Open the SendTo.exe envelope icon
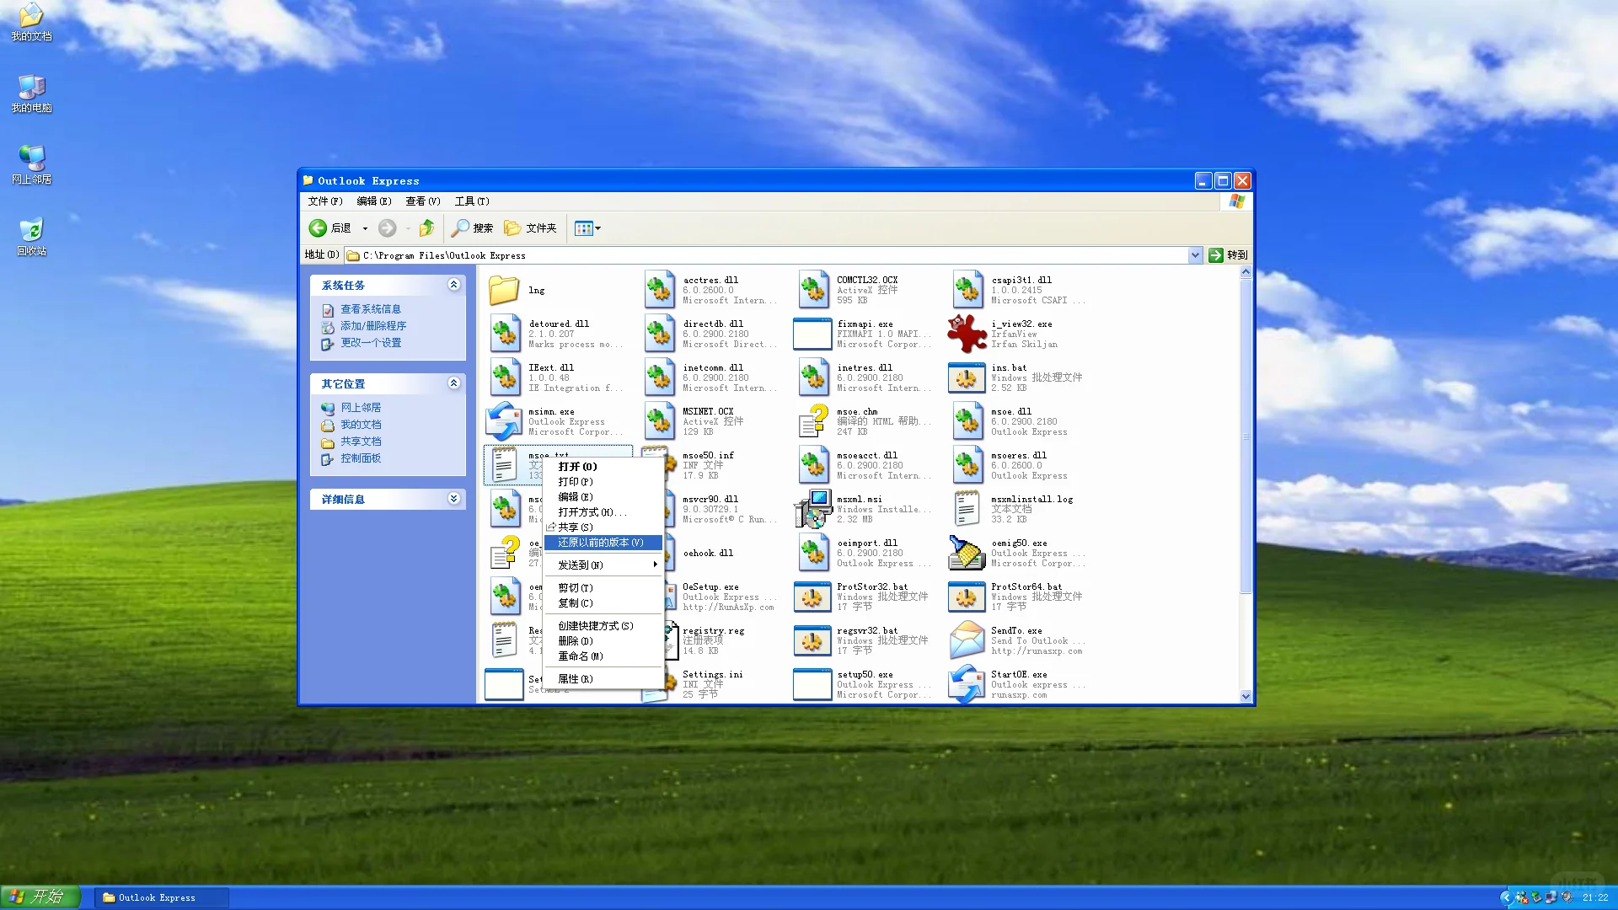The width and height of the screenshot is (1618, 910). 967,640
